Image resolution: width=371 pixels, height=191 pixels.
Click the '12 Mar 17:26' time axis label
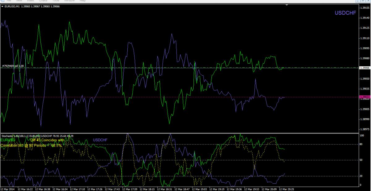coord(95,189)
